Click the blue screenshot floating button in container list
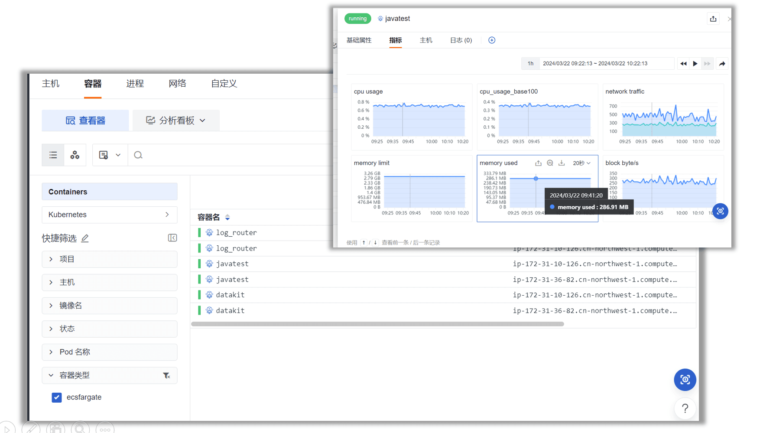Screen dimensions: 763x433 click(x=685, y=380)
